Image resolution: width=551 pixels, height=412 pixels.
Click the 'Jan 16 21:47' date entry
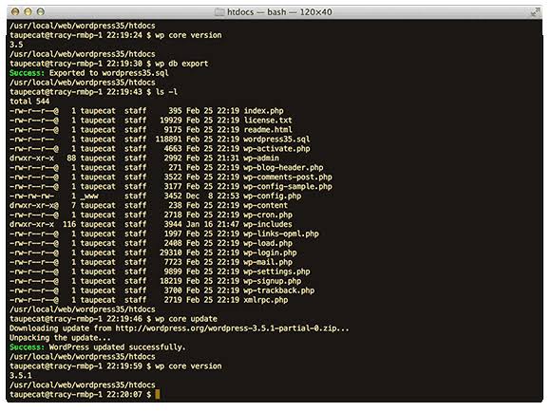click(213, 224)
